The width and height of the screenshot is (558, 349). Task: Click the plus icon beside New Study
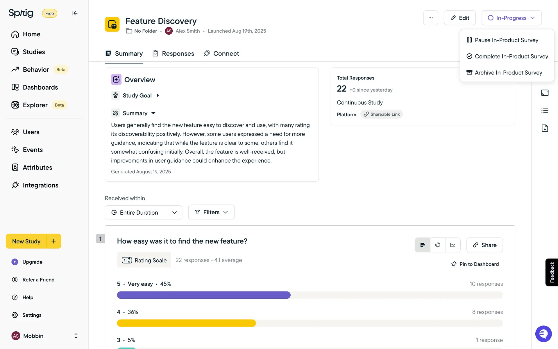(54, 241)
